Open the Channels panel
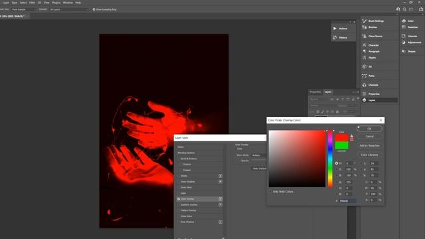Image resolution: width=425 pixels, height=239 pixels. pyautogui.click(x=371, y=85)
